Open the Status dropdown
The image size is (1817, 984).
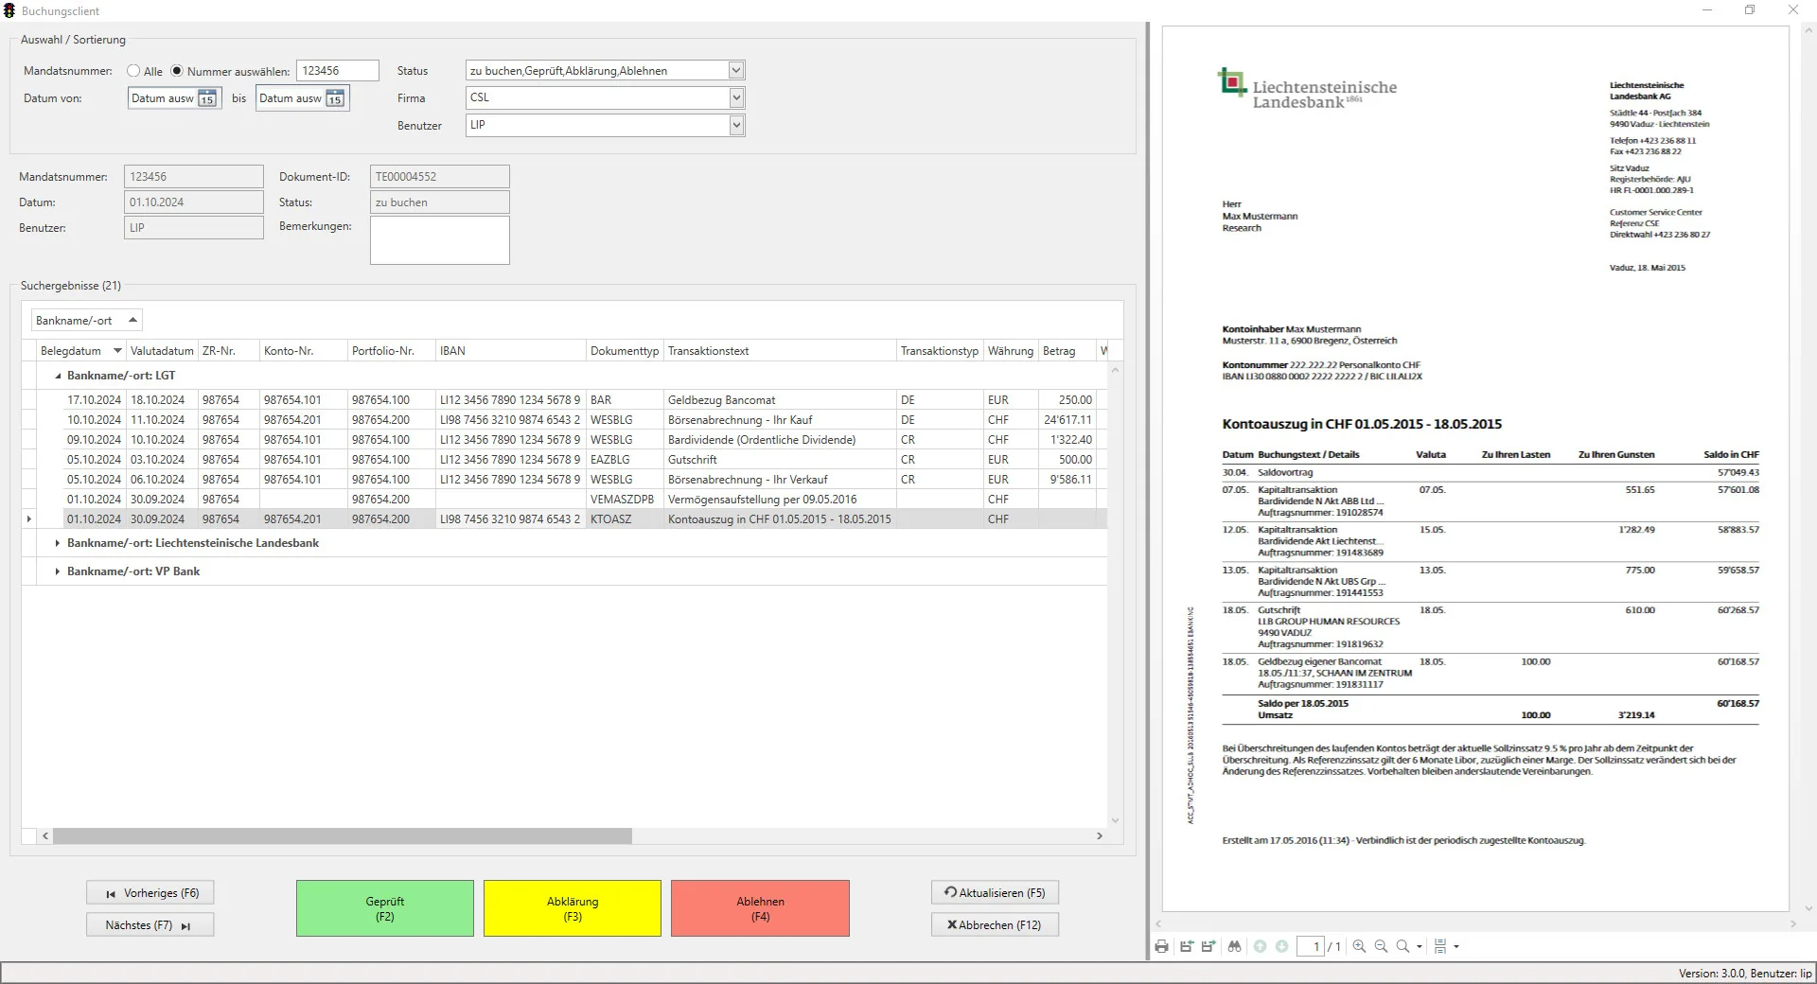[x=736, y=70]
